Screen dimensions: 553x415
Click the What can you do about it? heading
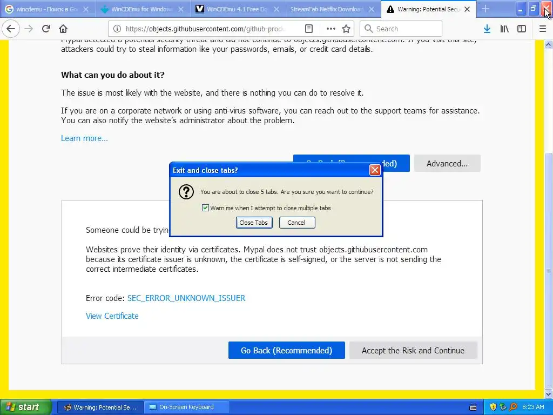click(x=113, y=75)
